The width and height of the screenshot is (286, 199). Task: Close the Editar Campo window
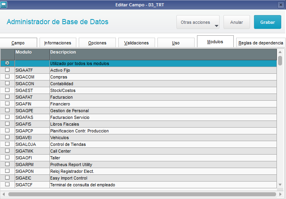pyautogui.click(x=281, y=5)
